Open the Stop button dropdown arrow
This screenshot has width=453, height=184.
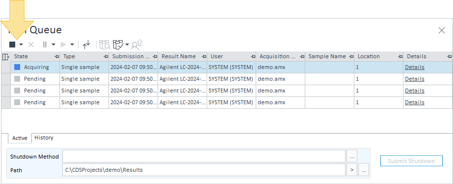coord(21,45)
